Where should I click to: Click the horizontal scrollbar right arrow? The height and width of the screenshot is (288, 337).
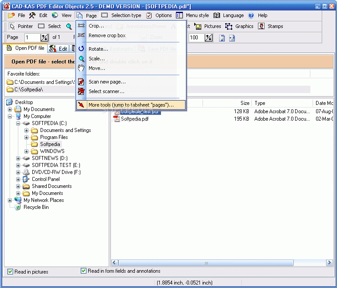point(329,263)
